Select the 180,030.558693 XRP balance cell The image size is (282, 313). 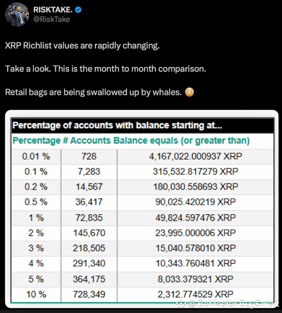196,187
